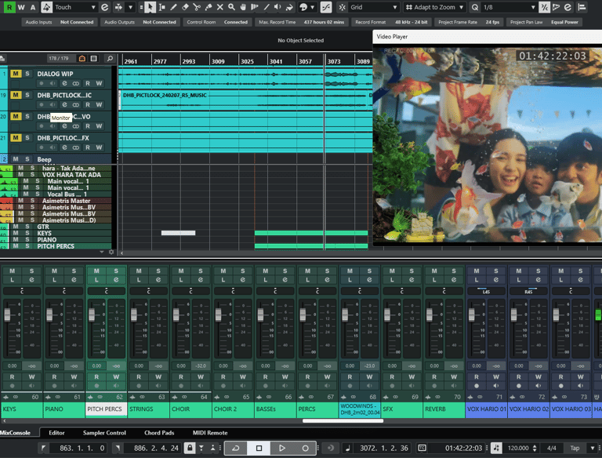
Task: Open the Chord Pads tab
Action: pos(158,433)
